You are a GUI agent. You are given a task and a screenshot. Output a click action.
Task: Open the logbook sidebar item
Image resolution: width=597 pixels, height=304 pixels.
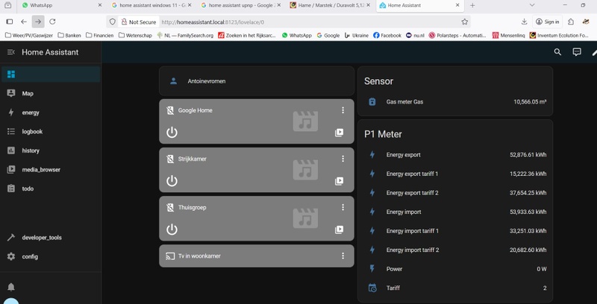(50, 131)
